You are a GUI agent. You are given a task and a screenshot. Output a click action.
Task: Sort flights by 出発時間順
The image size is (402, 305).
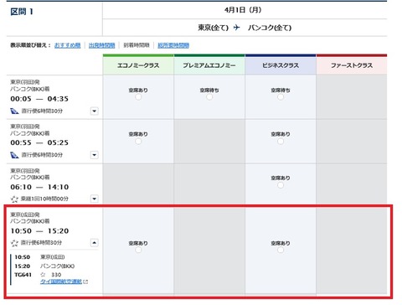coord(101,45)
